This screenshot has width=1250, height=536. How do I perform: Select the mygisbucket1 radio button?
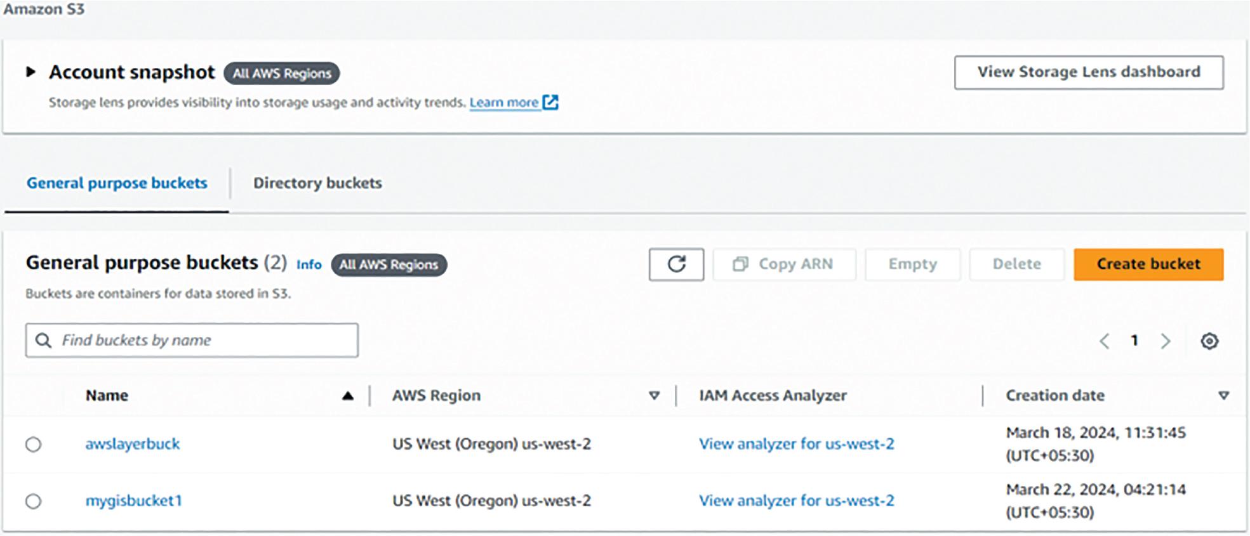coord(34,501)
